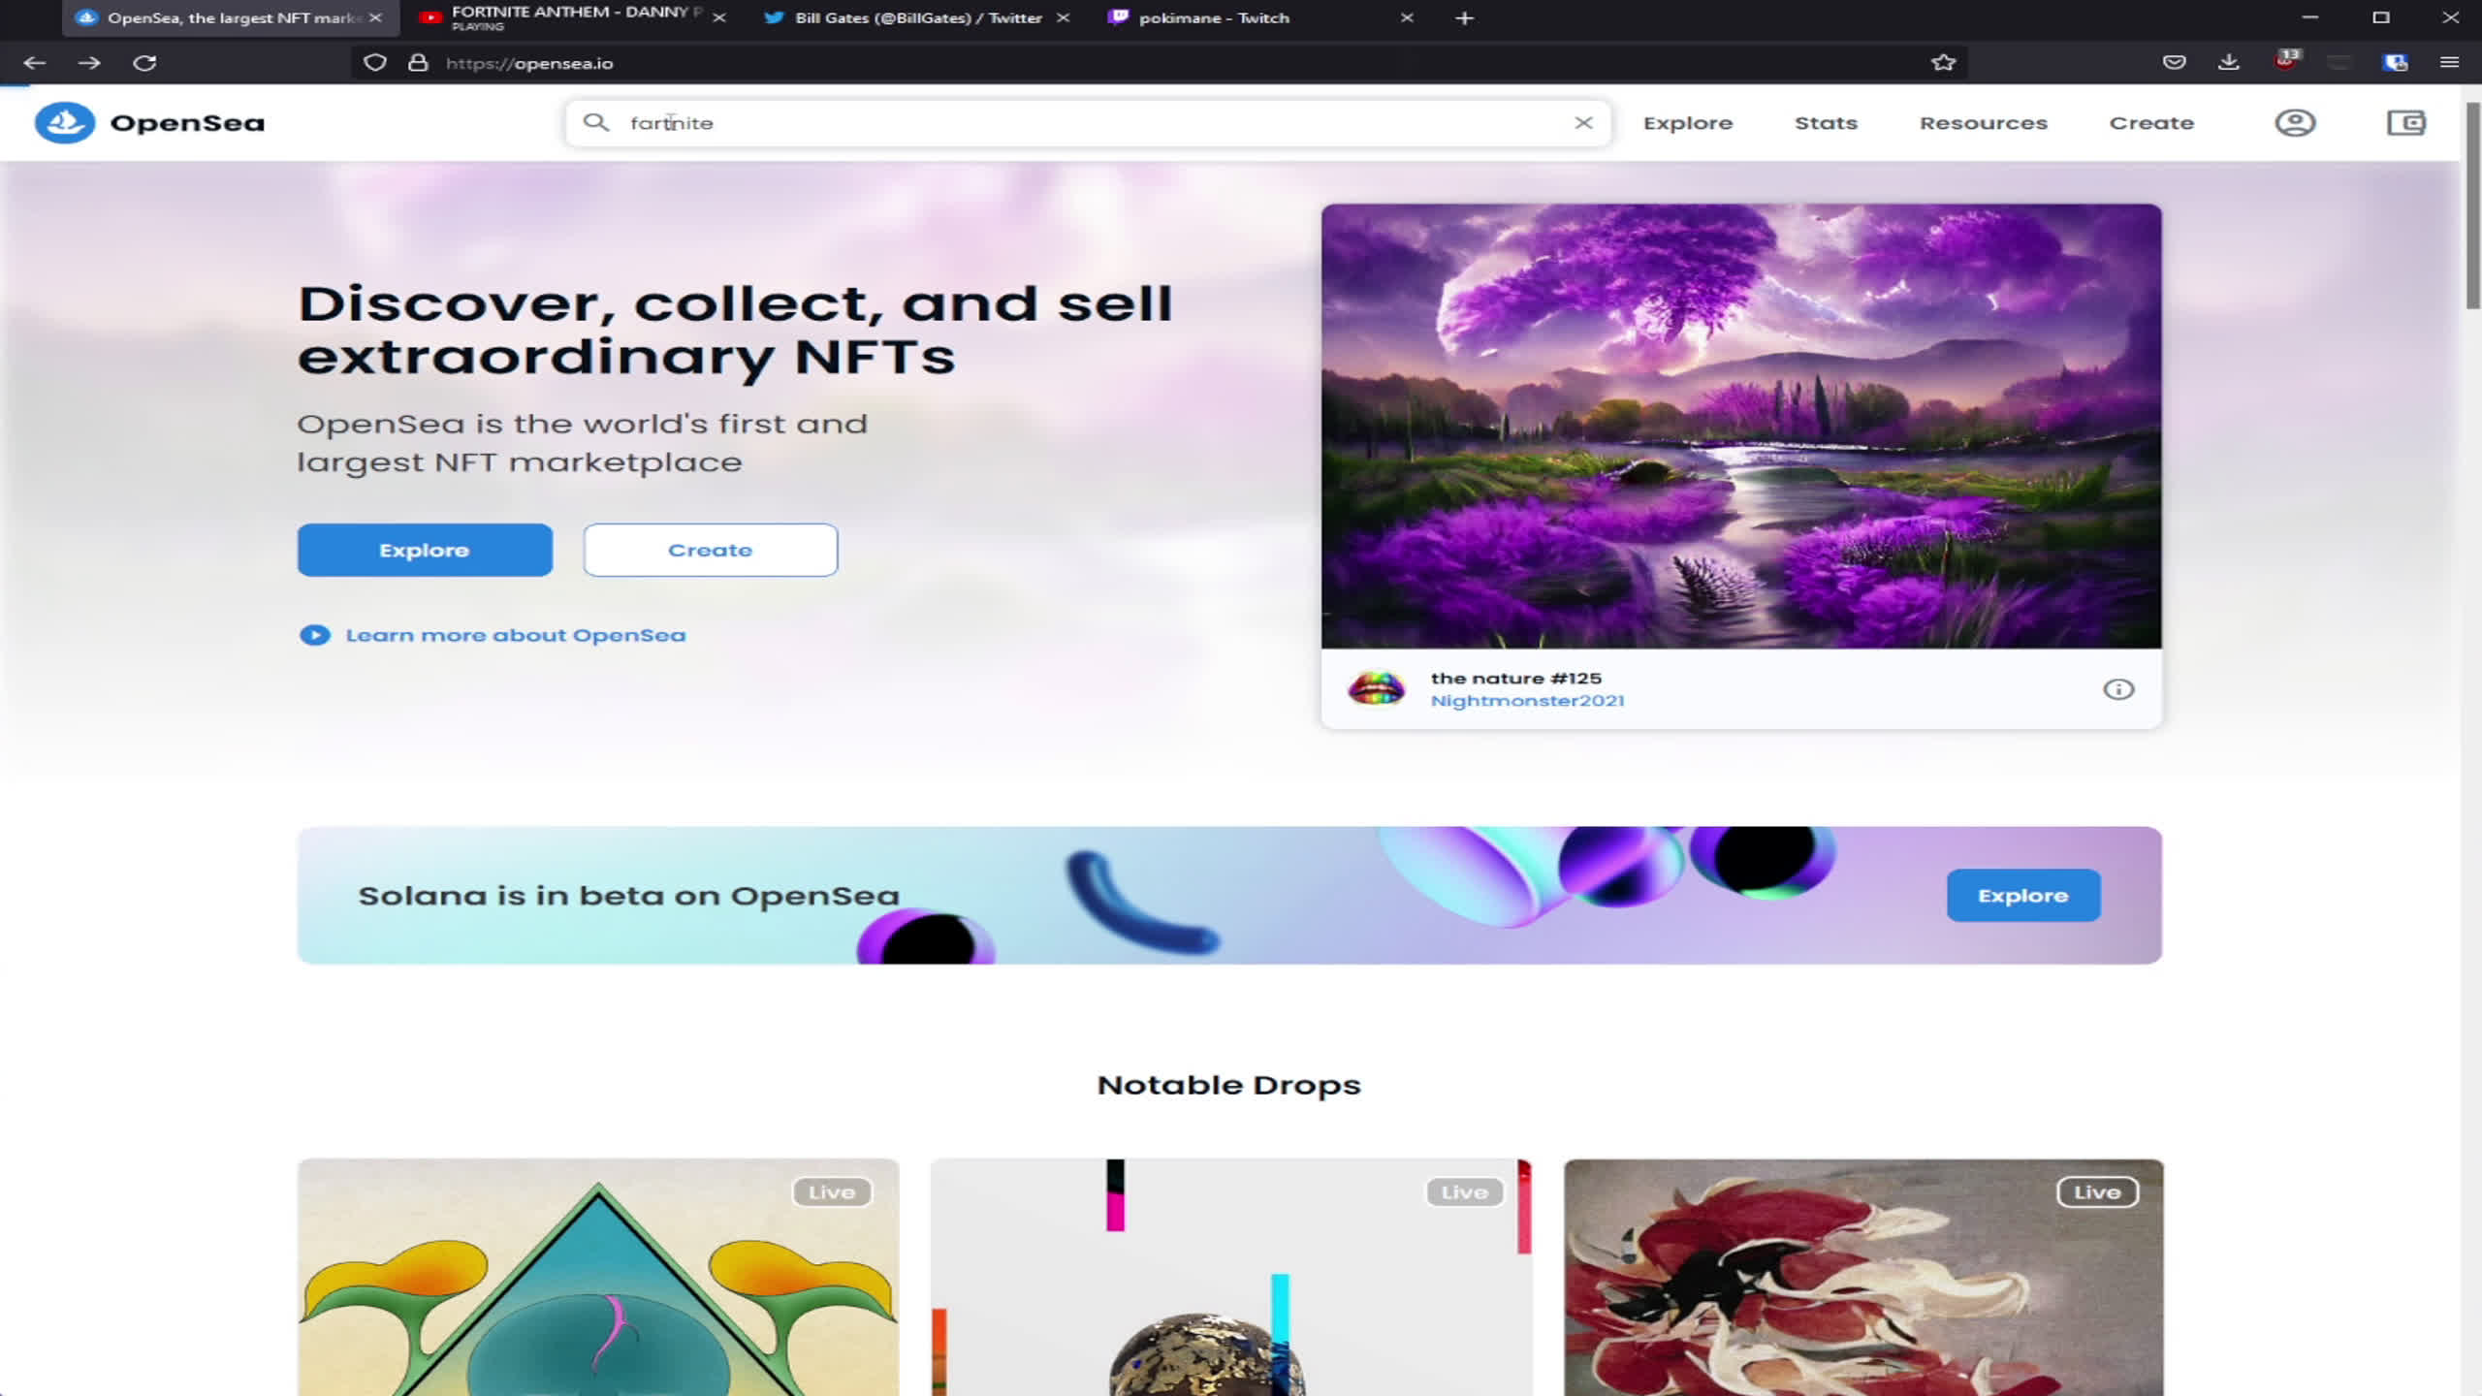Open the Explore menu in navigation bar
This screenshot has height=1396, width=2482.
pyautogui.click(x=1687, y=123)
